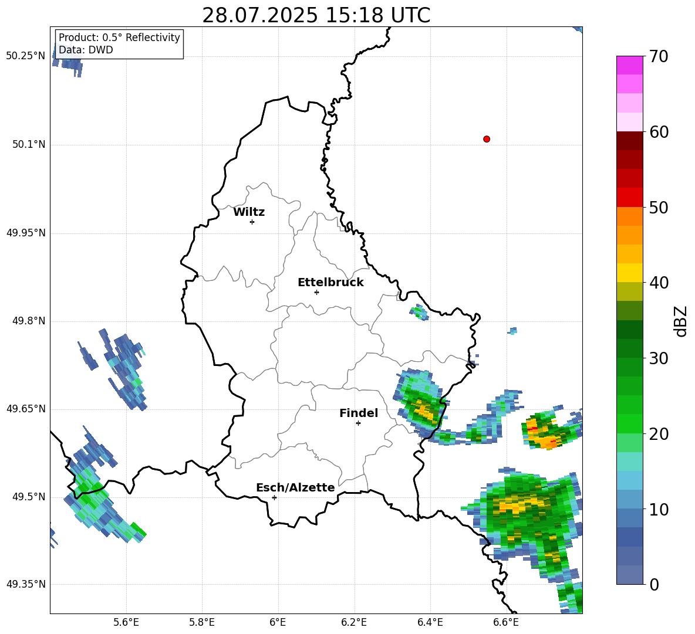This screenshot has height=634, width=695.
Task: Click the red dot marker on the map
Action: tap(486, 139)
